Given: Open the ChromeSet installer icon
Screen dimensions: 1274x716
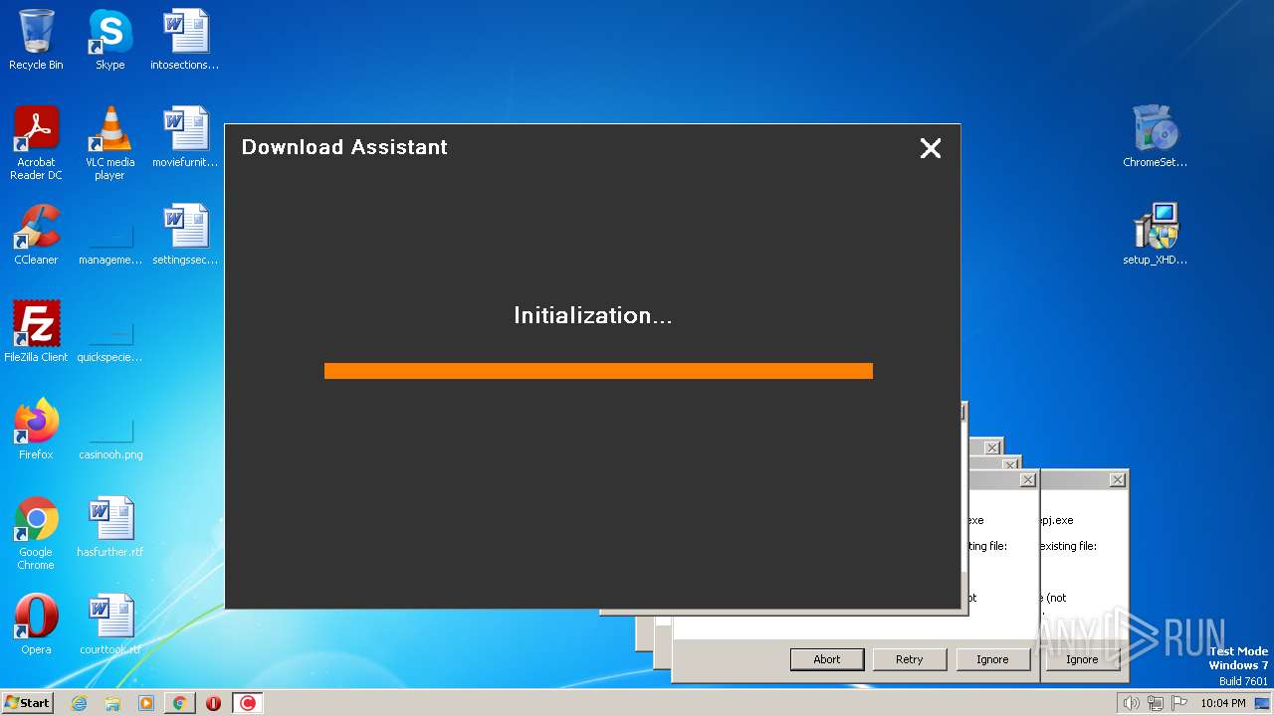Looking at the screenshot, I should tap(1155, 137).
